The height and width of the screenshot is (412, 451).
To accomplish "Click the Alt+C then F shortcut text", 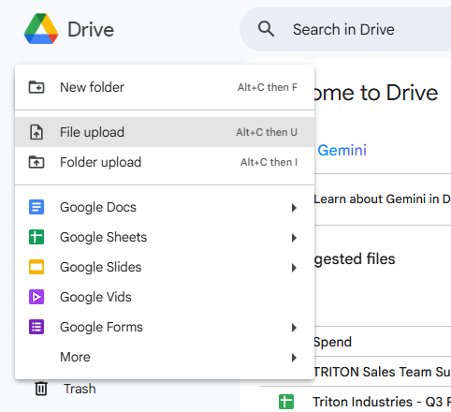I will (268, 87).
